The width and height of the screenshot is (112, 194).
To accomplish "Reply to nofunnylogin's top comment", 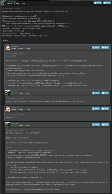I will point(107,3).
